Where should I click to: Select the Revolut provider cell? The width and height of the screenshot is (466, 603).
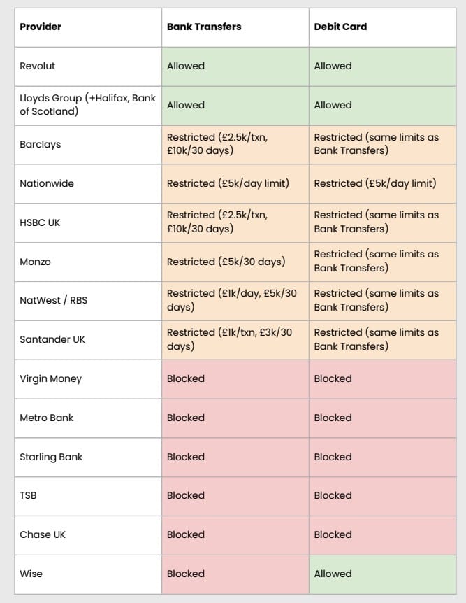pyautogui.click(x=38, y=66)
